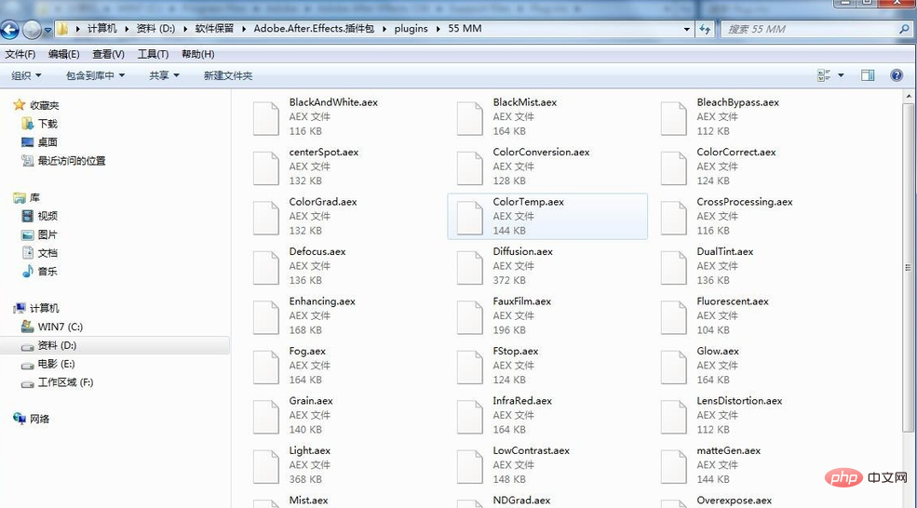The height and width of the screenshot is (508, 917).
Task: Expand the arrow after 计算机 breadcrumb
Action: coord(127,29)
